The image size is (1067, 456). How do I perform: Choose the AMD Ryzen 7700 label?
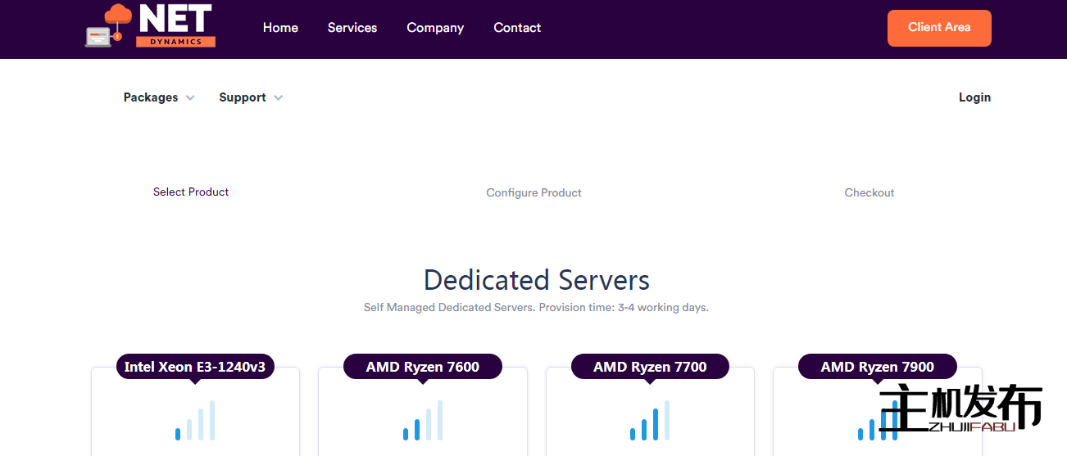[x=650, y=367]
